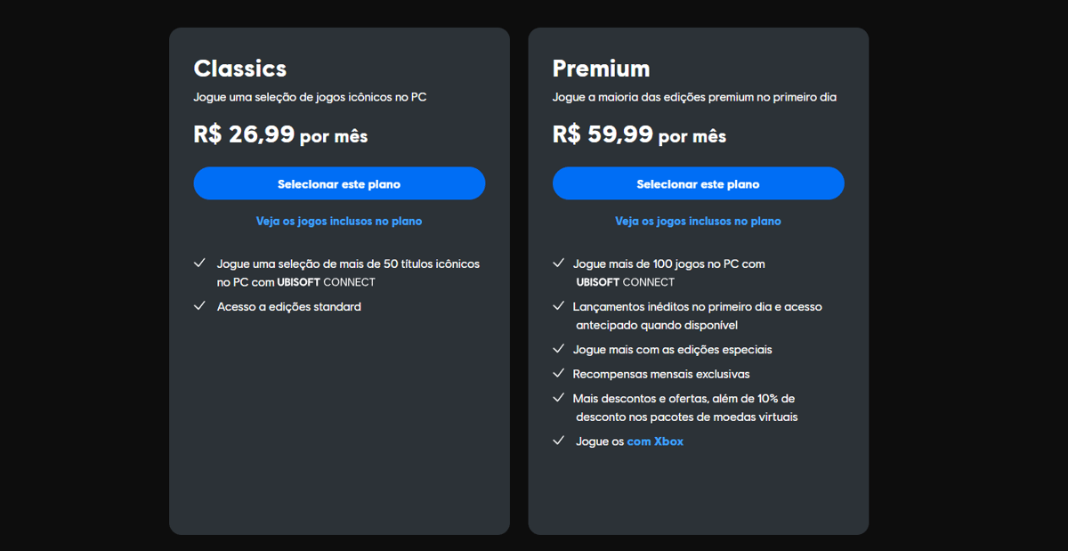The width and height of the screenshot is (1068, 551).
Task: Click 'Jogue uma seleção de jogos icônicos' subtitle
Action: pos(310,97)
